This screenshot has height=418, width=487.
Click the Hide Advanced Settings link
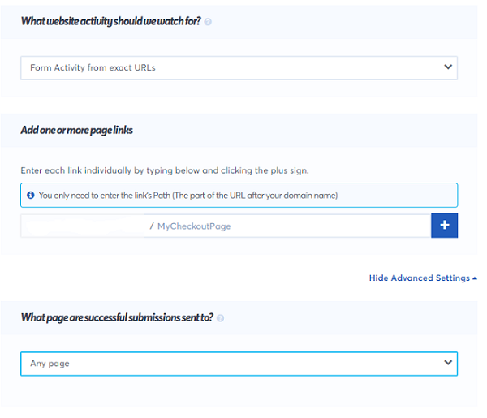pyautogui.click(x=419, y=278)
